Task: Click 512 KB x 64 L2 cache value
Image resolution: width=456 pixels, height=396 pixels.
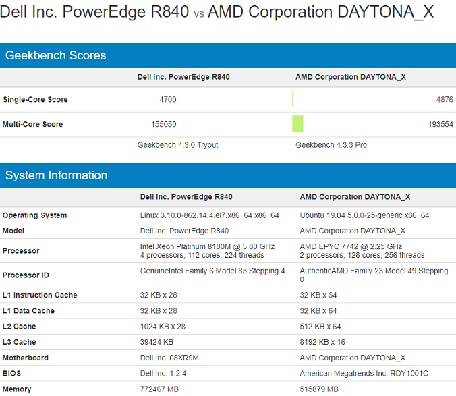Action: (x=320, y=327)
